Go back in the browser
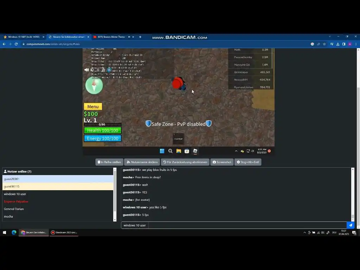The width and height of the screenshot is (360, 270). [4, 44]
